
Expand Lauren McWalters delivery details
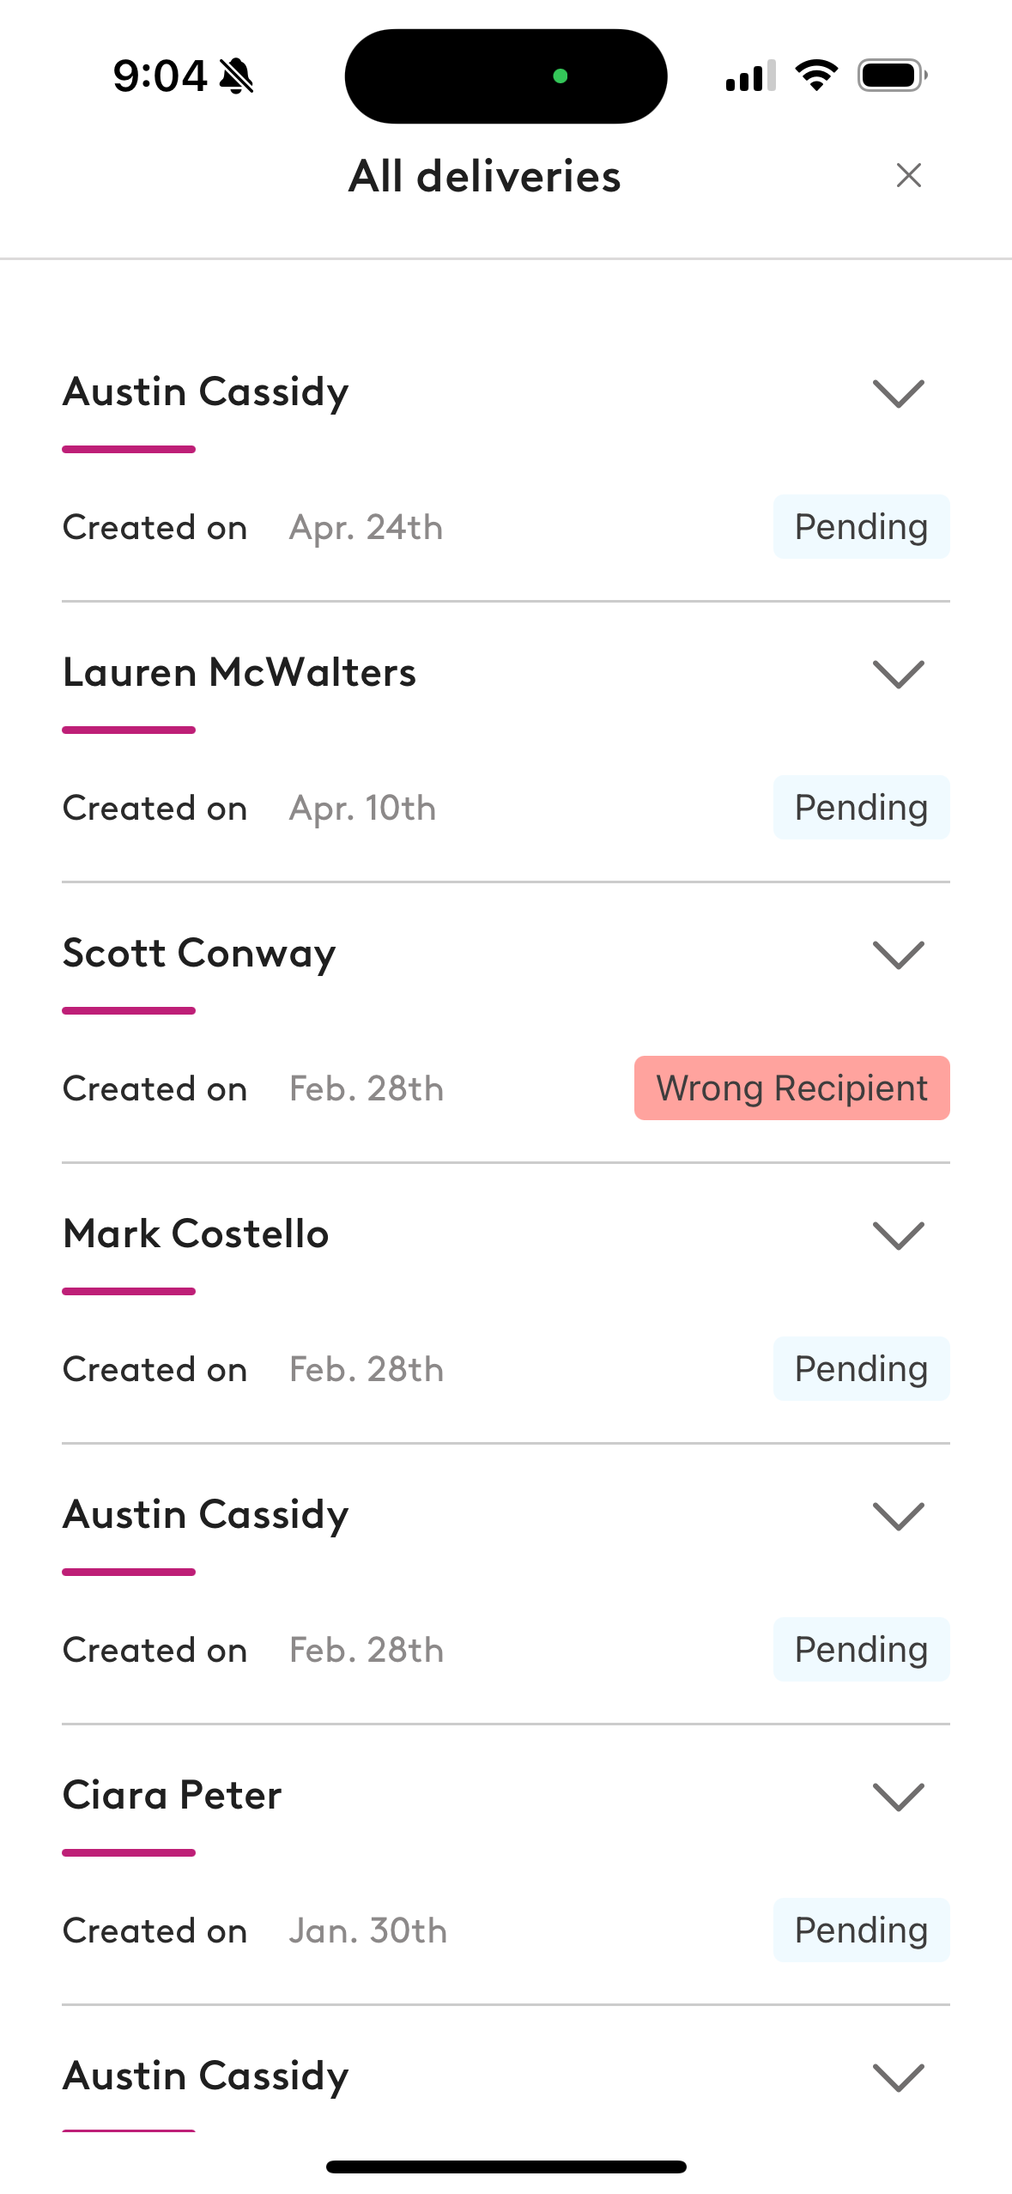(898, 674)
